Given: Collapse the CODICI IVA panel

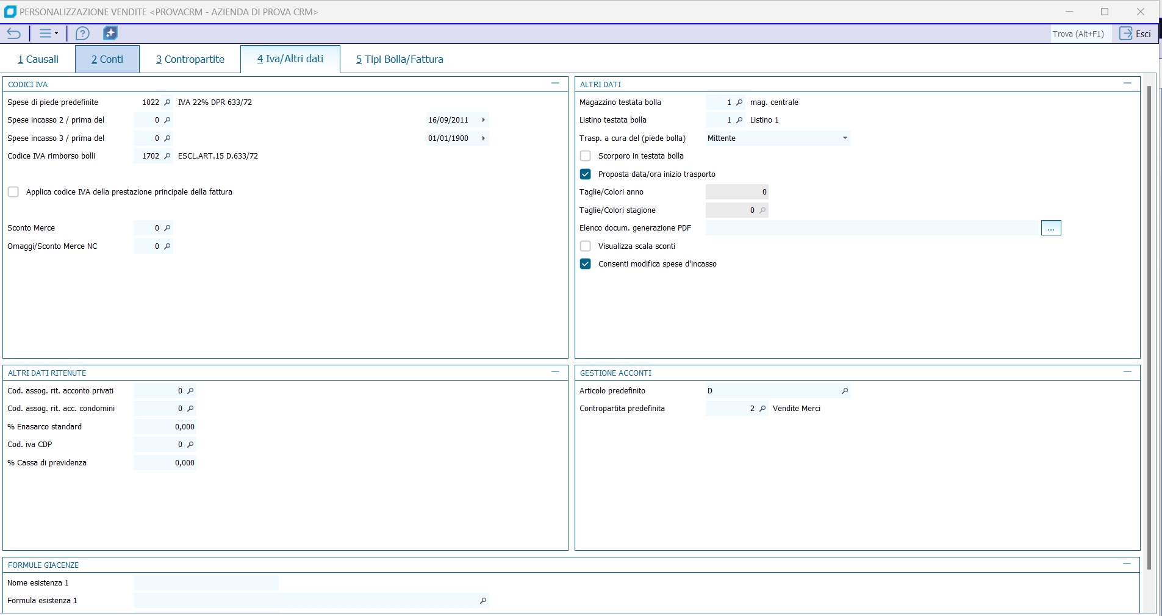Looking at the screenshot, I should [x=555, y=84].
